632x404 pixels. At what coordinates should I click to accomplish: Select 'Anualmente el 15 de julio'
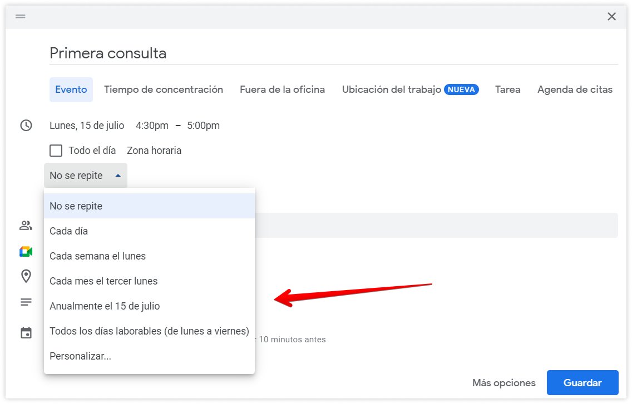[150, 306]
